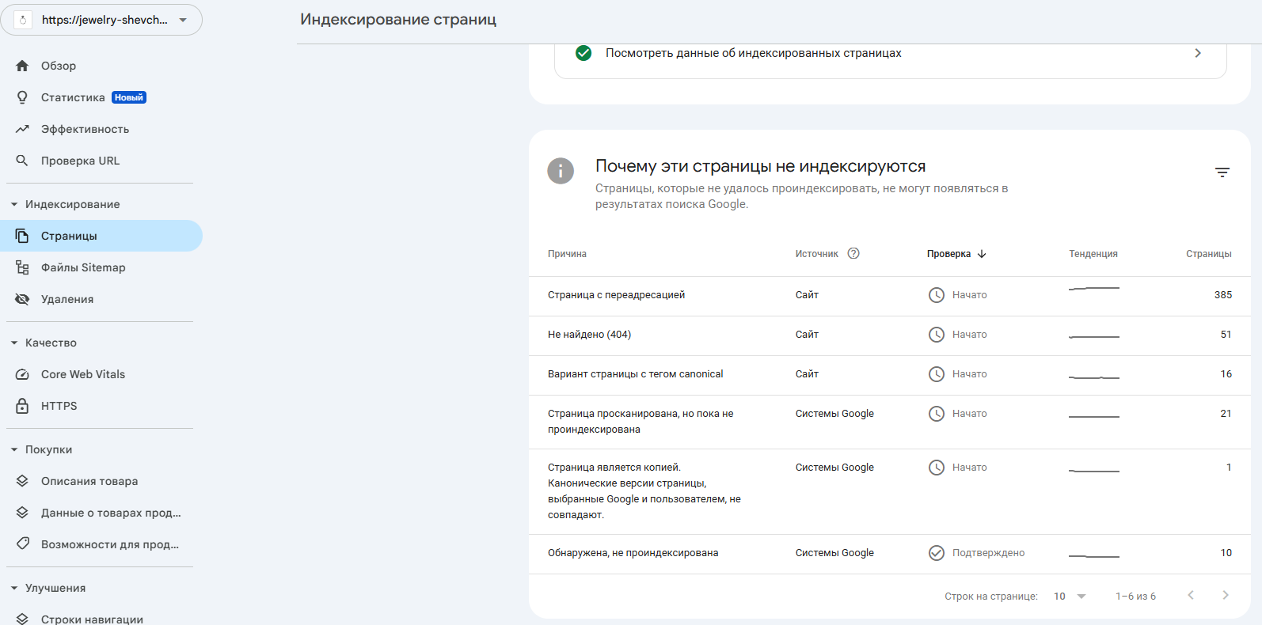
Task: Click the Страницы column header
Action: pyautogui.click(x=1209, y=254)
